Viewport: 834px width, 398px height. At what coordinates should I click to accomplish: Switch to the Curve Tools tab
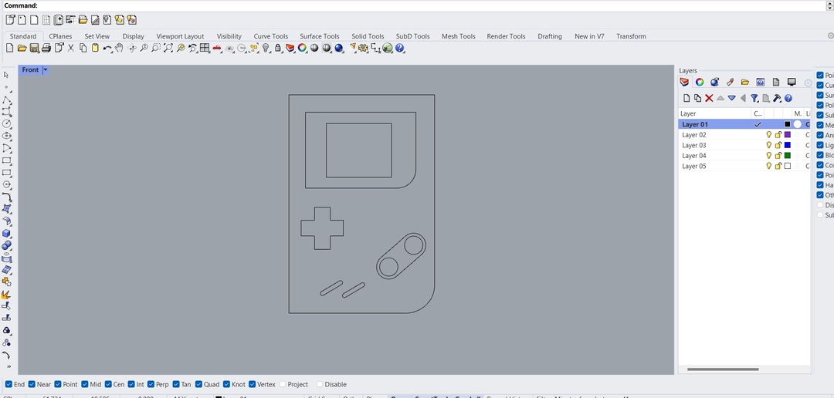coord(271,36)
